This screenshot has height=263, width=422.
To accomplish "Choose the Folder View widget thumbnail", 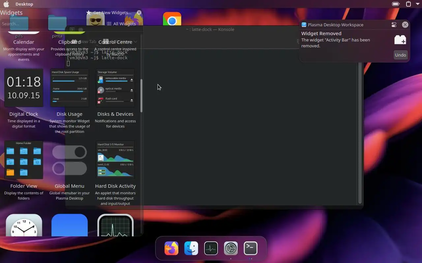I will click(x=24, y=160).
